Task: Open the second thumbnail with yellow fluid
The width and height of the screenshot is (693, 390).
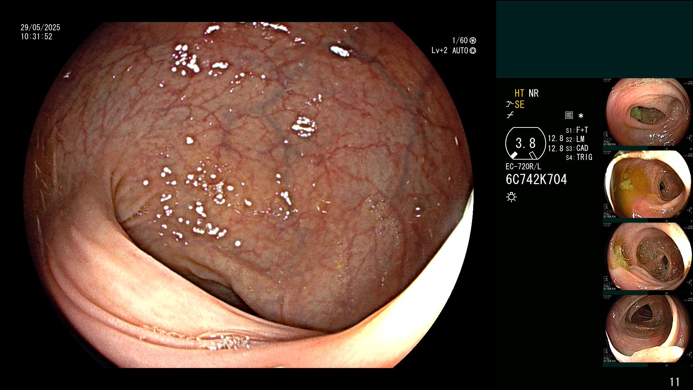Action: click(648, 184)
